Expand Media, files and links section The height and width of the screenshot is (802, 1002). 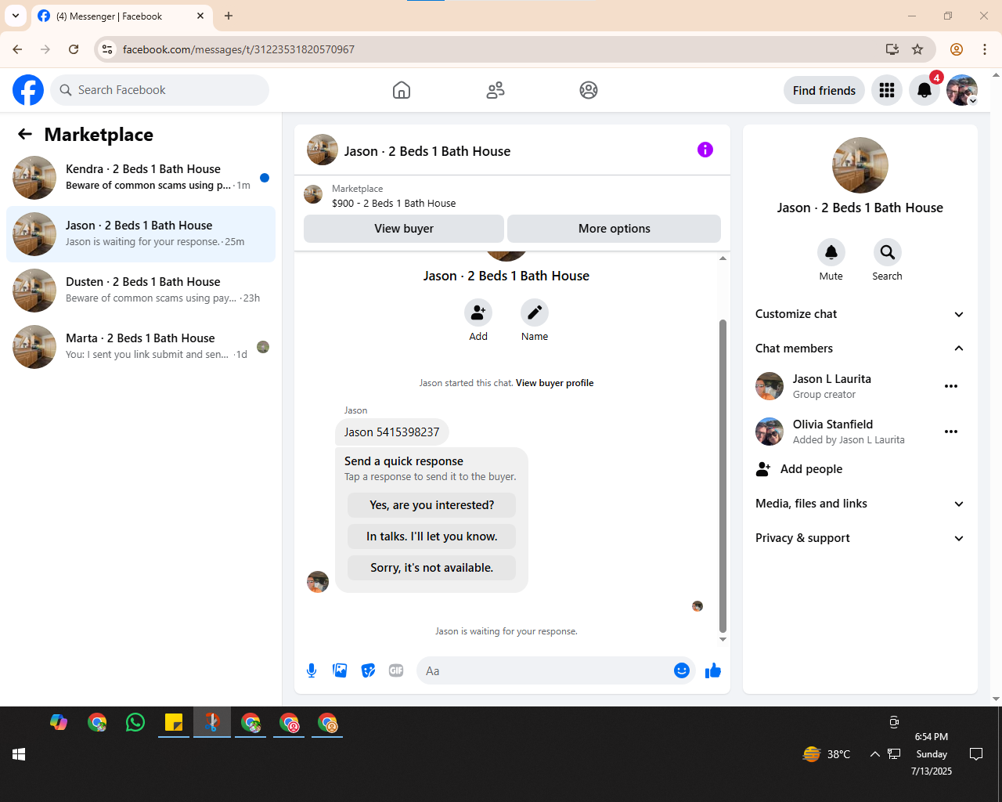click(x=860, y=504)
